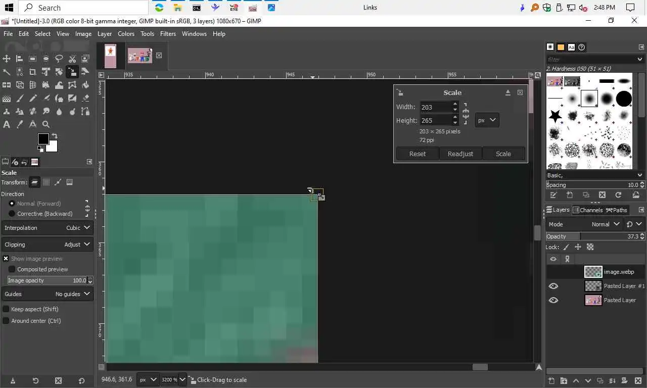Select the Free Select lasso tool

59,59
